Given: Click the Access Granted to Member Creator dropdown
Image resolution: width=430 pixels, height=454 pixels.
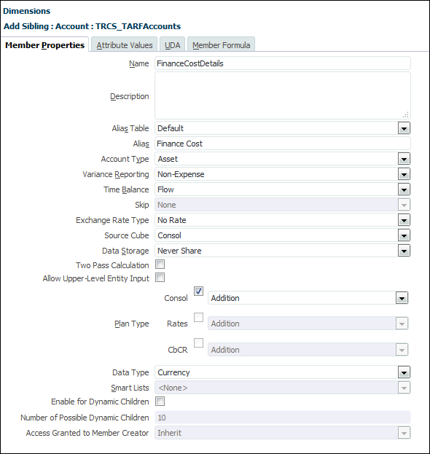Looking at the screenshot, I should (x=283, y=433).
